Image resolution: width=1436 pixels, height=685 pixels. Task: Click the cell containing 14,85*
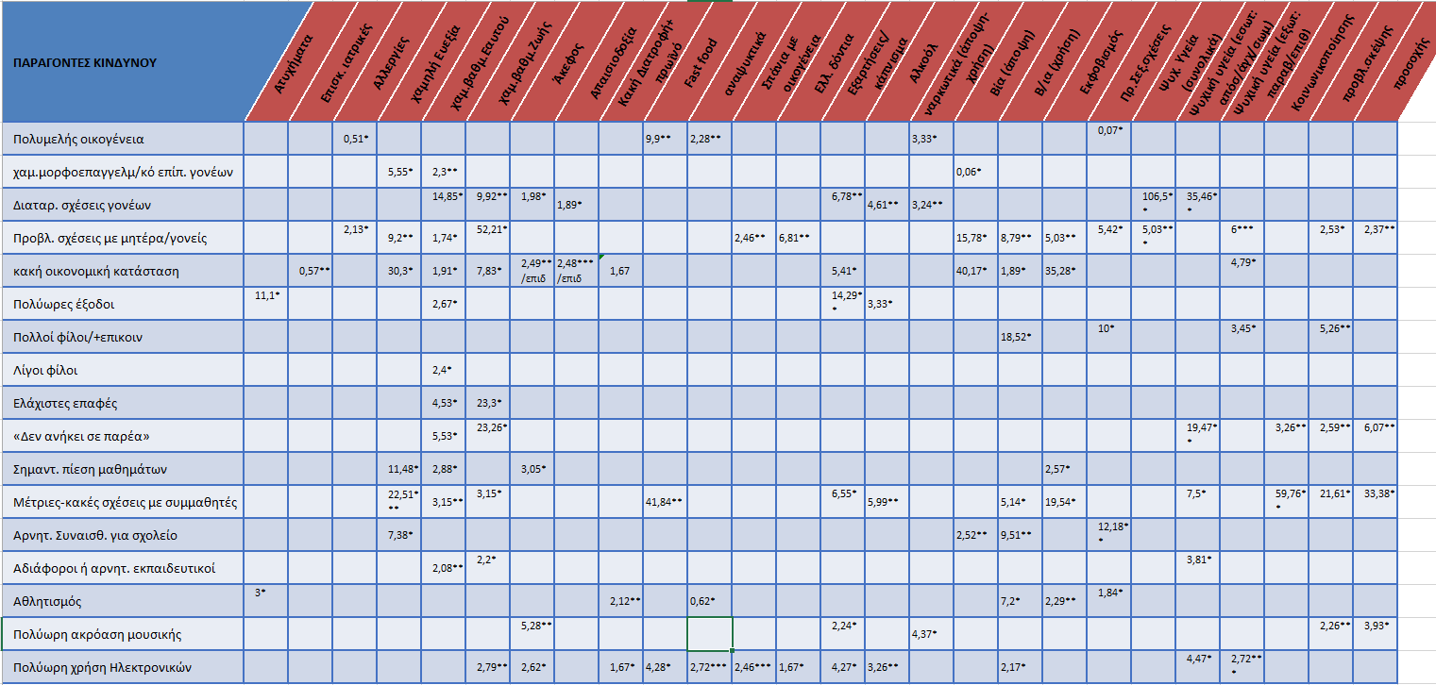coord(444,205)
